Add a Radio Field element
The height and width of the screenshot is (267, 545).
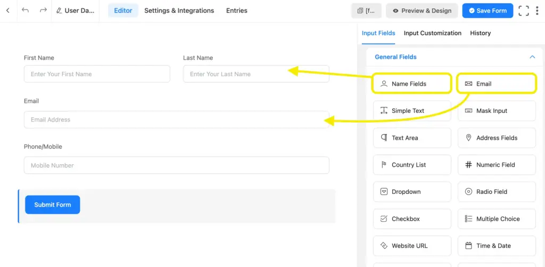click(497, 192)
